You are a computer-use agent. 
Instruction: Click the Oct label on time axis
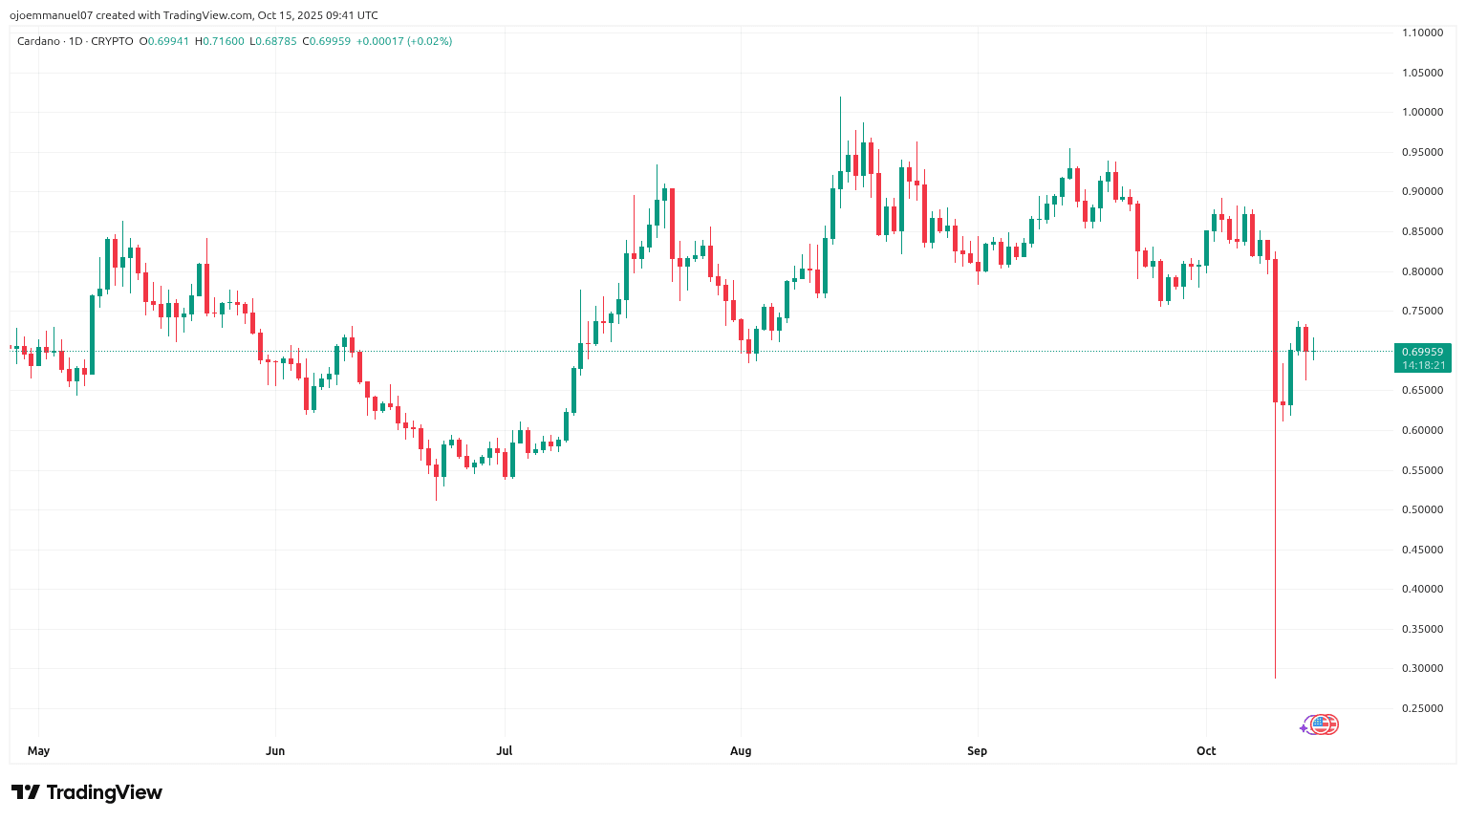coord(1206,751)
